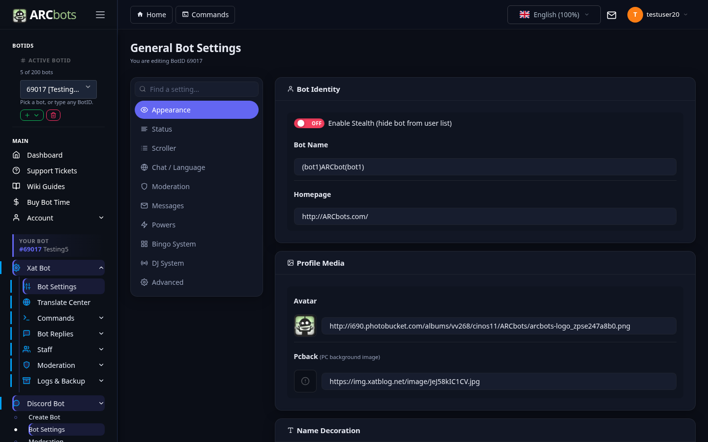Click the Bot Replies chat bubble icon
The image size is (708, 442).
tap(27, 333)
